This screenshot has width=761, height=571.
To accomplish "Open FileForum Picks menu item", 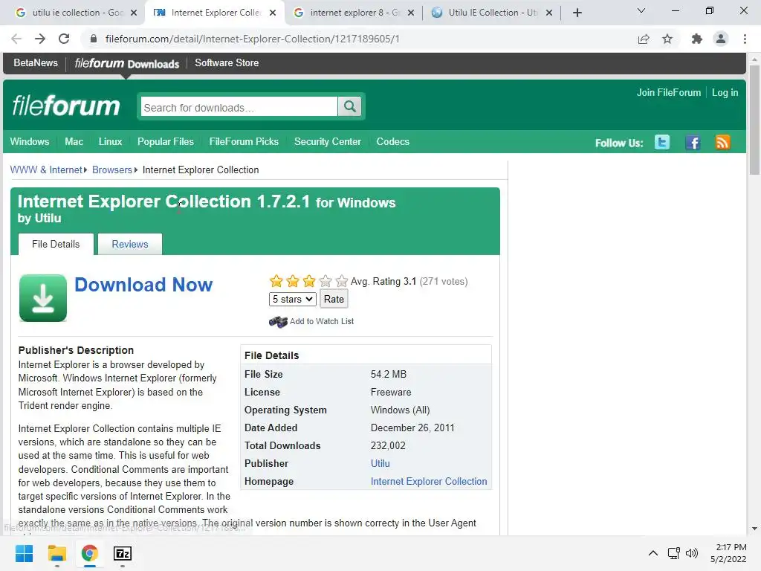I will coord(244,142).
